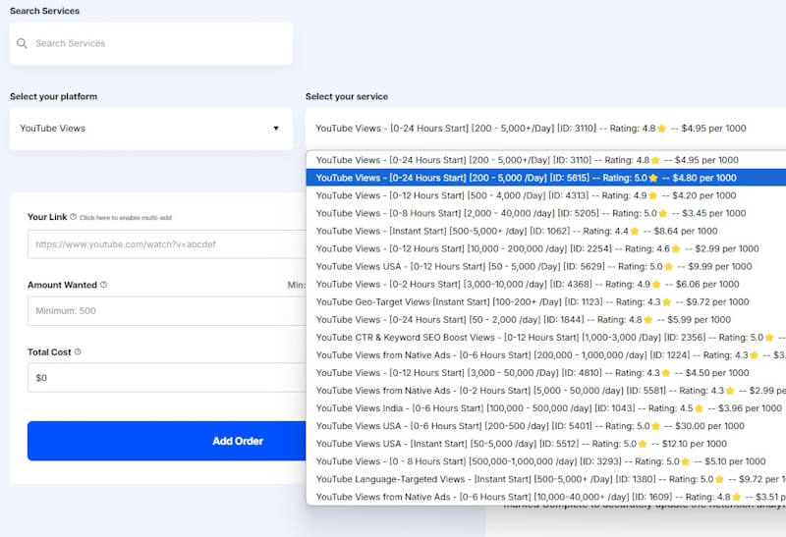The width and height of the screenshot is (786, 537).
Task: Click the help icon beside Amount Wanted
Action: click(103, 286)
